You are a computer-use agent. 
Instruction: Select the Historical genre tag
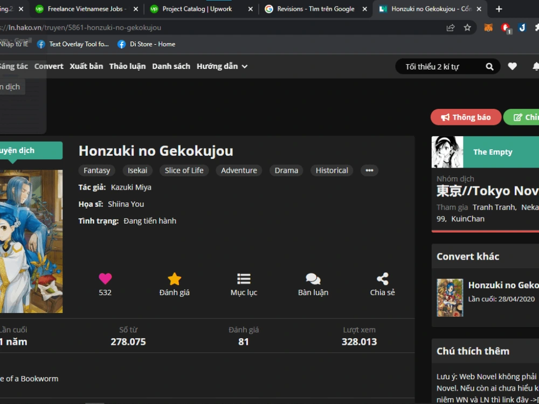[x=331, y=170]
